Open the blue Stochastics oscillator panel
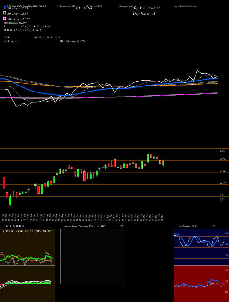This screenshot has width=229, height=302. tap(201, 247)
